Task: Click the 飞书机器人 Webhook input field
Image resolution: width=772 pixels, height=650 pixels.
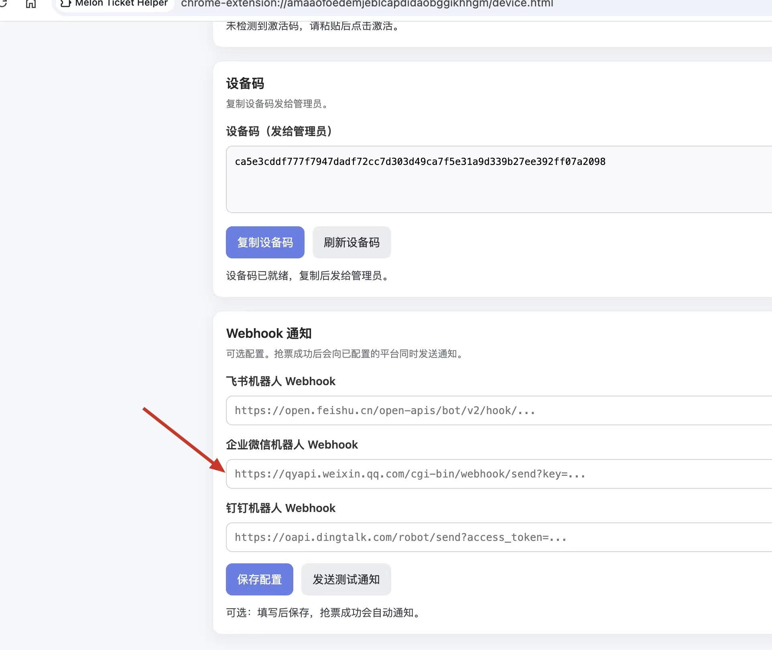Action: point(499,410)
